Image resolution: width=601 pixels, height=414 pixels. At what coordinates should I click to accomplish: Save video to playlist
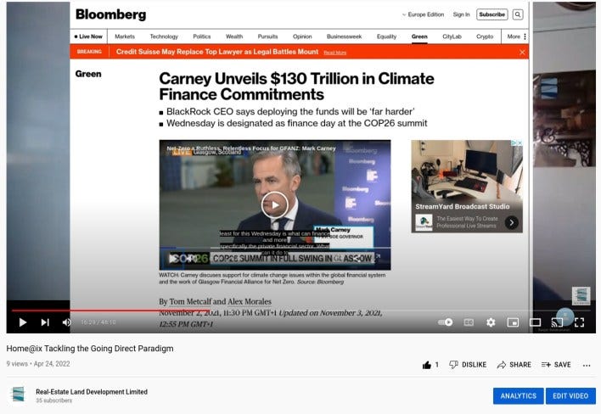pos(556,365)
